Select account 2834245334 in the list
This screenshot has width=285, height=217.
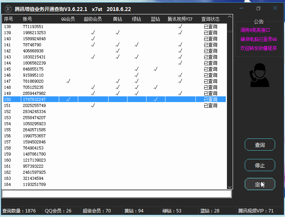point(34,112)
